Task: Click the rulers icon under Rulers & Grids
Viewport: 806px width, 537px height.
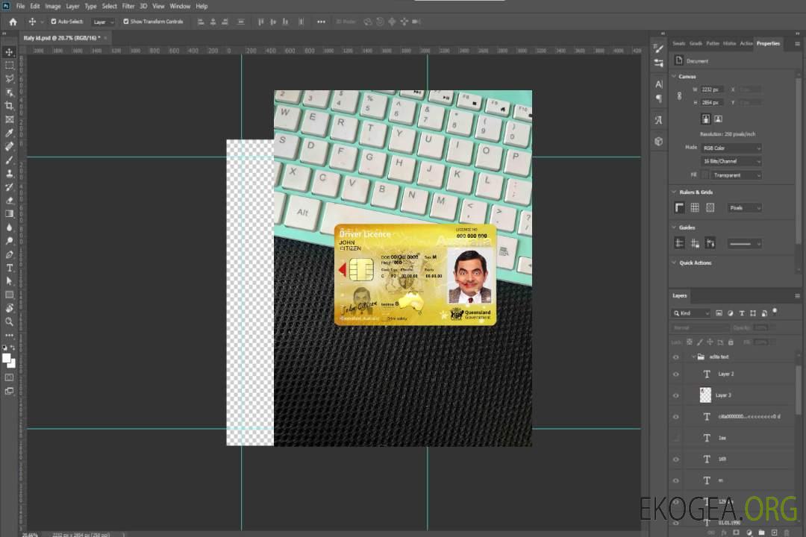Action: 679,207
